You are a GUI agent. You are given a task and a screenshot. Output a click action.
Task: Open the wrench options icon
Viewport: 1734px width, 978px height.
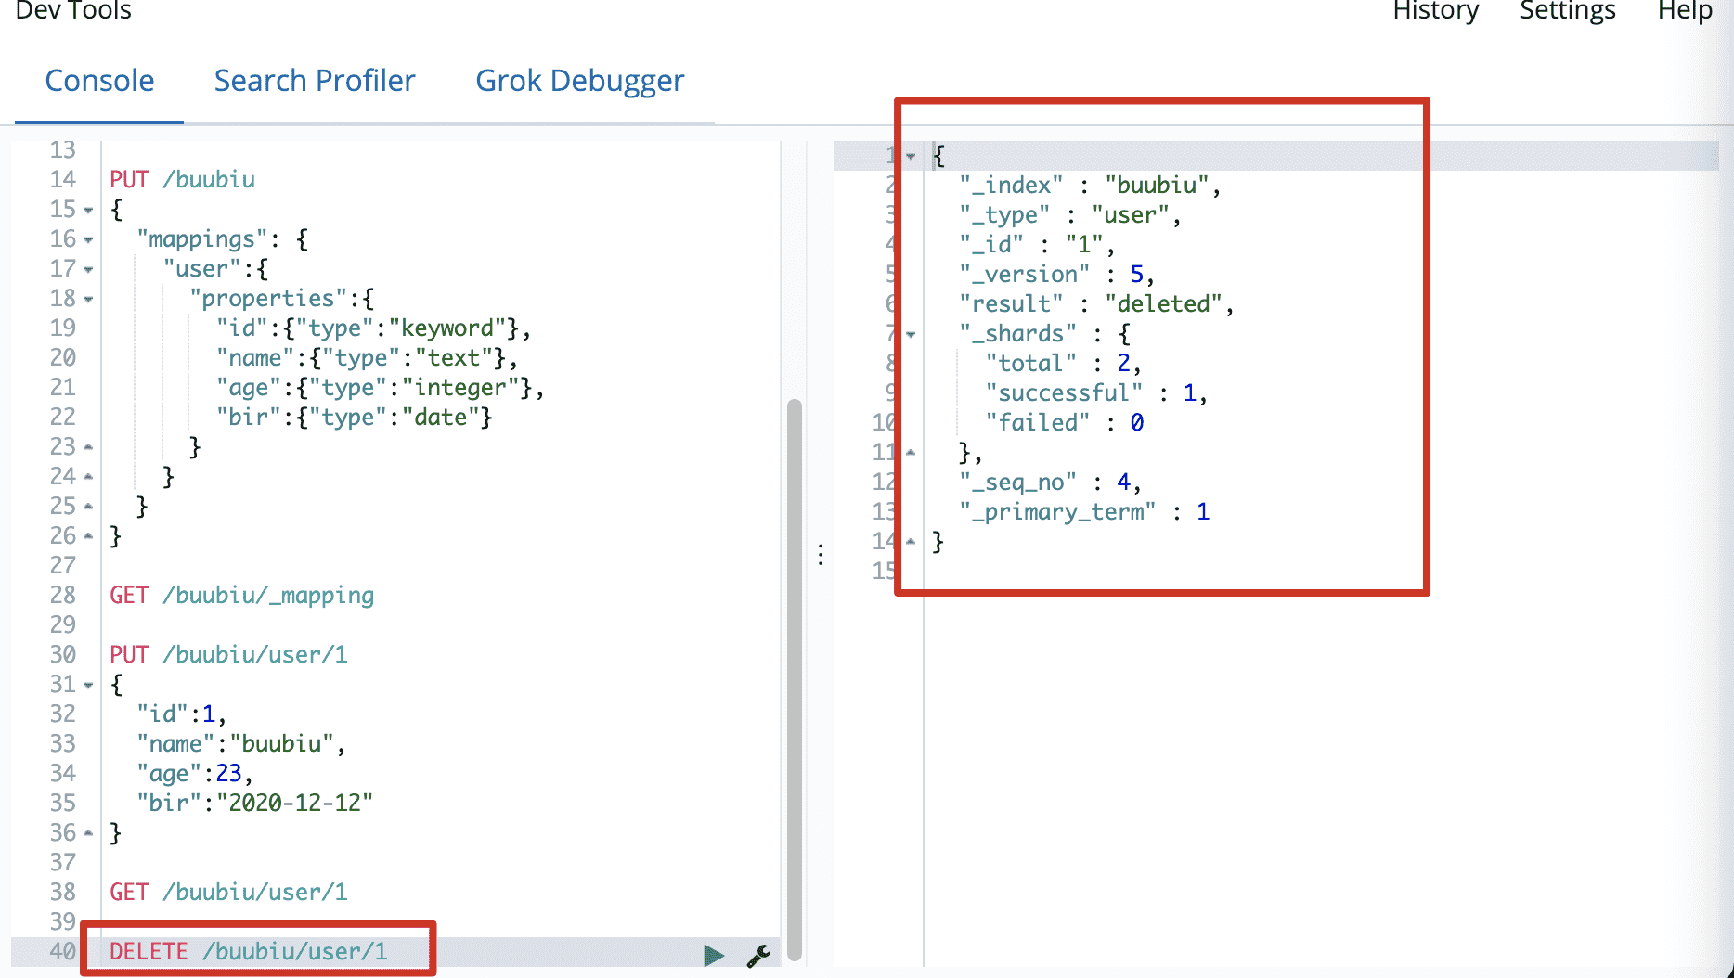click(758, 955)
